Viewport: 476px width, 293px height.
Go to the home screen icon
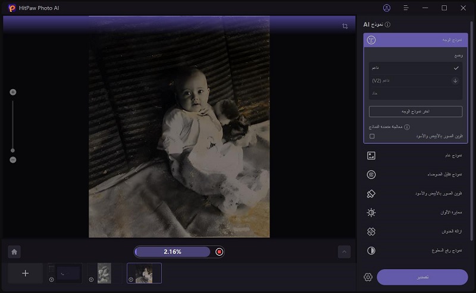click(14, 252)
